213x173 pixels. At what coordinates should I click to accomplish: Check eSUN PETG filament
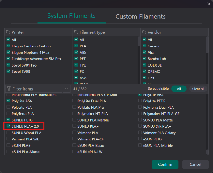(140, 139)
